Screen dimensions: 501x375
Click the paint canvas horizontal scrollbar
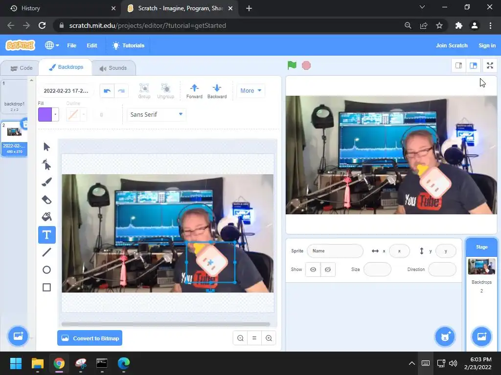[x=165, y=324]
